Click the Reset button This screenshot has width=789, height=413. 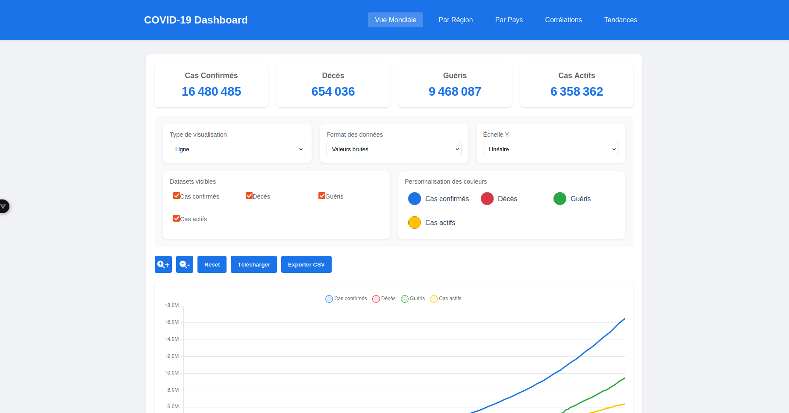(x=212, y=264)
